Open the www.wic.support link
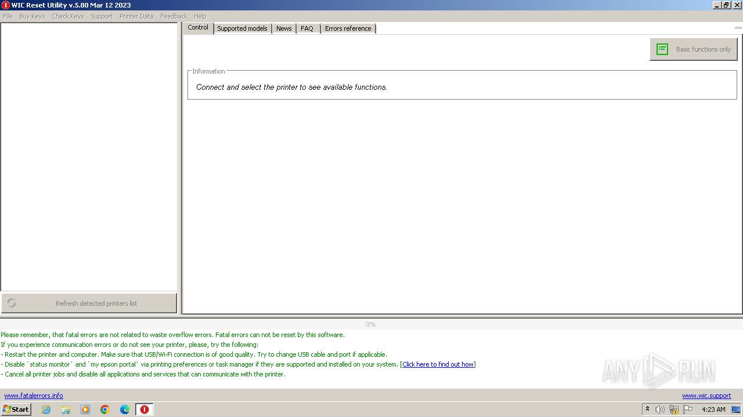743x417 pixels. point(706,396)
